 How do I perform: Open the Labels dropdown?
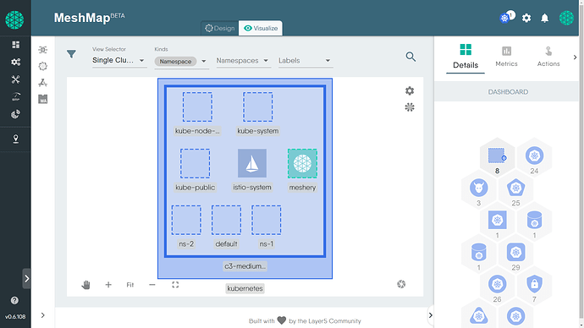[x=305, y=61]
